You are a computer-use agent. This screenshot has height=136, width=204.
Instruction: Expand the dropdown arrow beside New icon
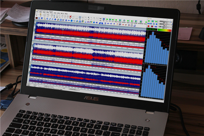coord(38,14)
